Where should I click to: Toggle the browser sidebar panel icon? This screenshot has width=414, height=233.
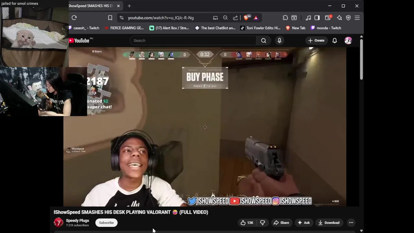(317, 18)
